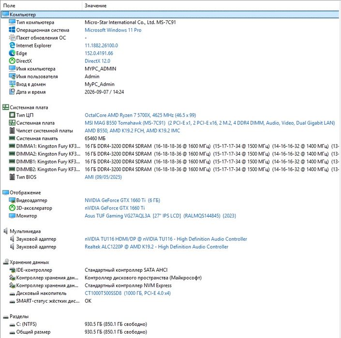Image resolution: width=341 pixels, height=338 pixels.
Task: Click the IDE-контроллер icon
Action: (12, 270)
